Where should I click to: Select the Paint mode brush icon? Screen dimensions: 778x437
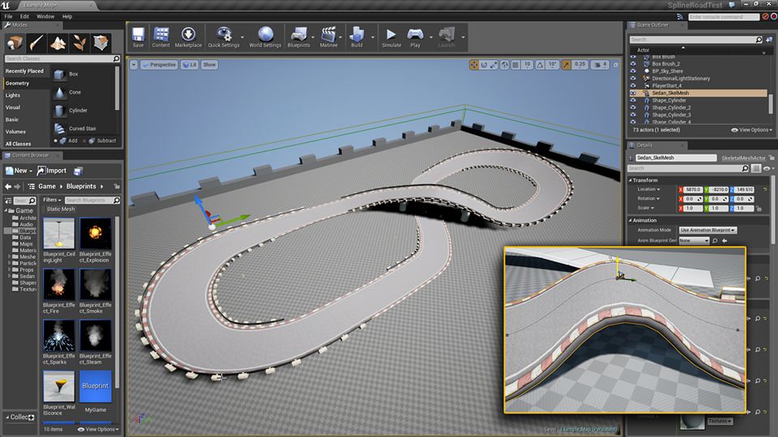pyautogui.click(x=36, y=43)
